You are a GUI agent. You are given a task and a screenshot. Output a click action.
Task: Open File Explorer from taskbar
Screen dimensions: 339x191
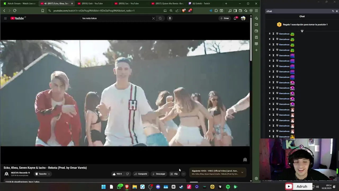[x=135, y=187]
